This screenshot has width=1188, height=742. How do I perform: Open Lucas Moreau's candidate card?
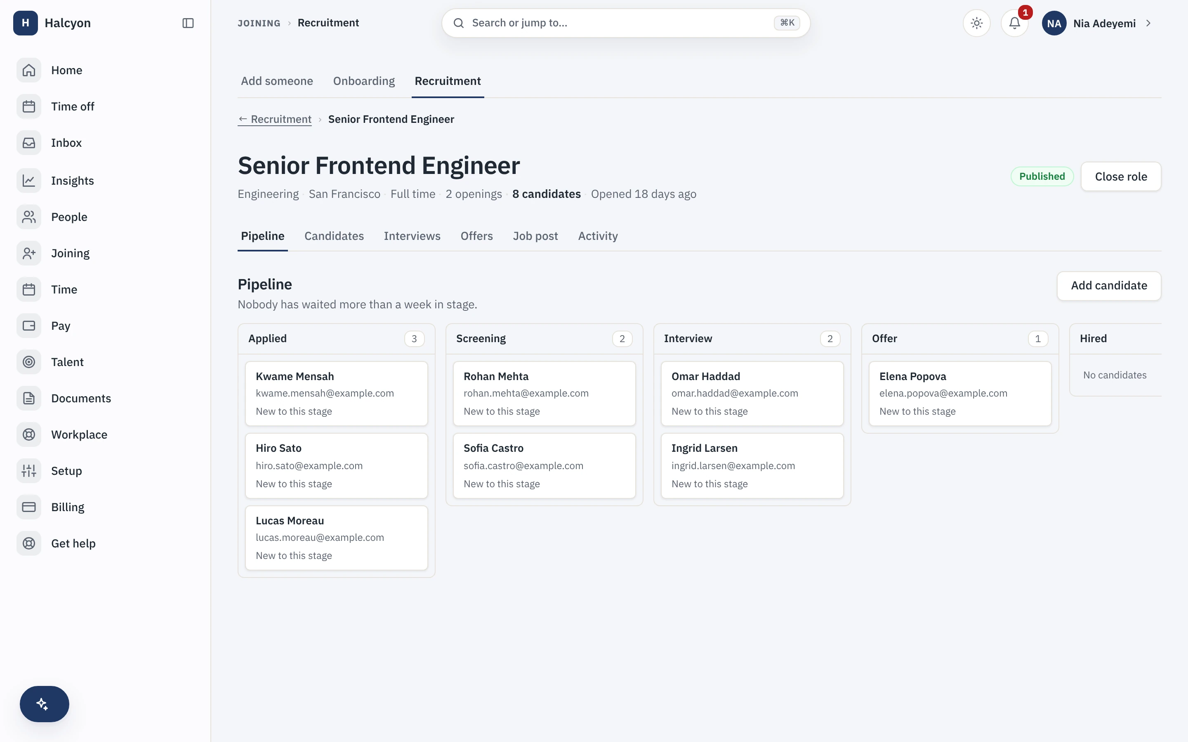click(336, 538)
